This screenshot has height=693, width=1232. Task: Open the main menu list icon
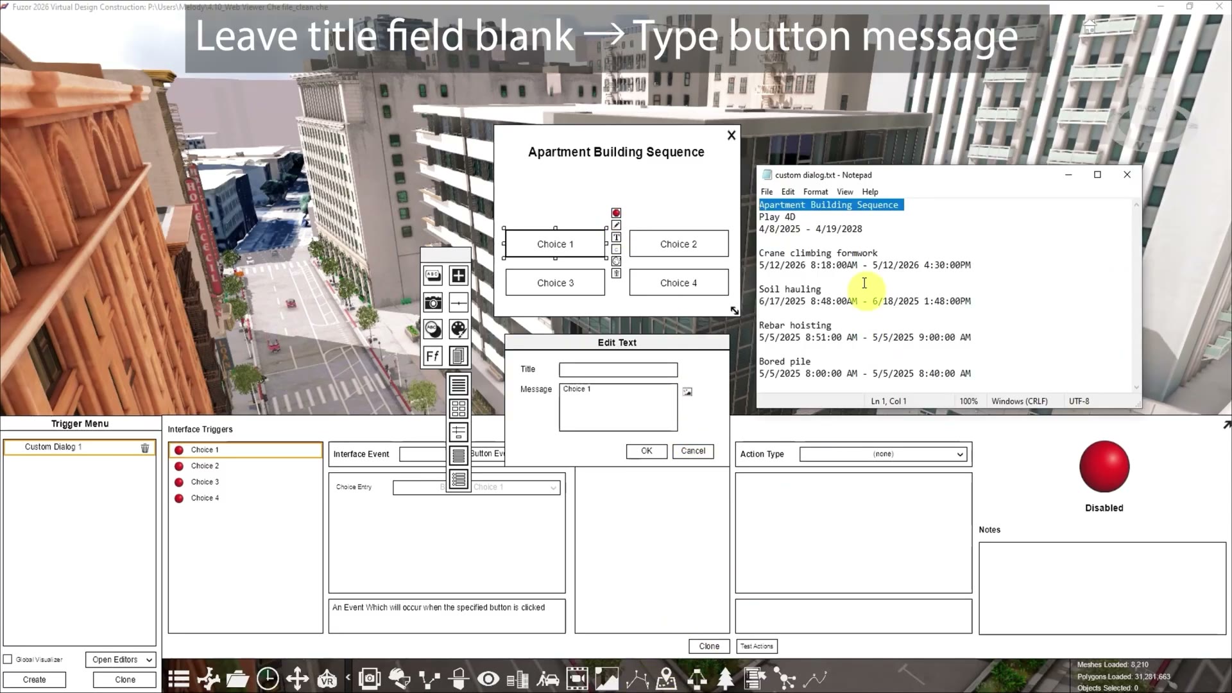(178, 678)
